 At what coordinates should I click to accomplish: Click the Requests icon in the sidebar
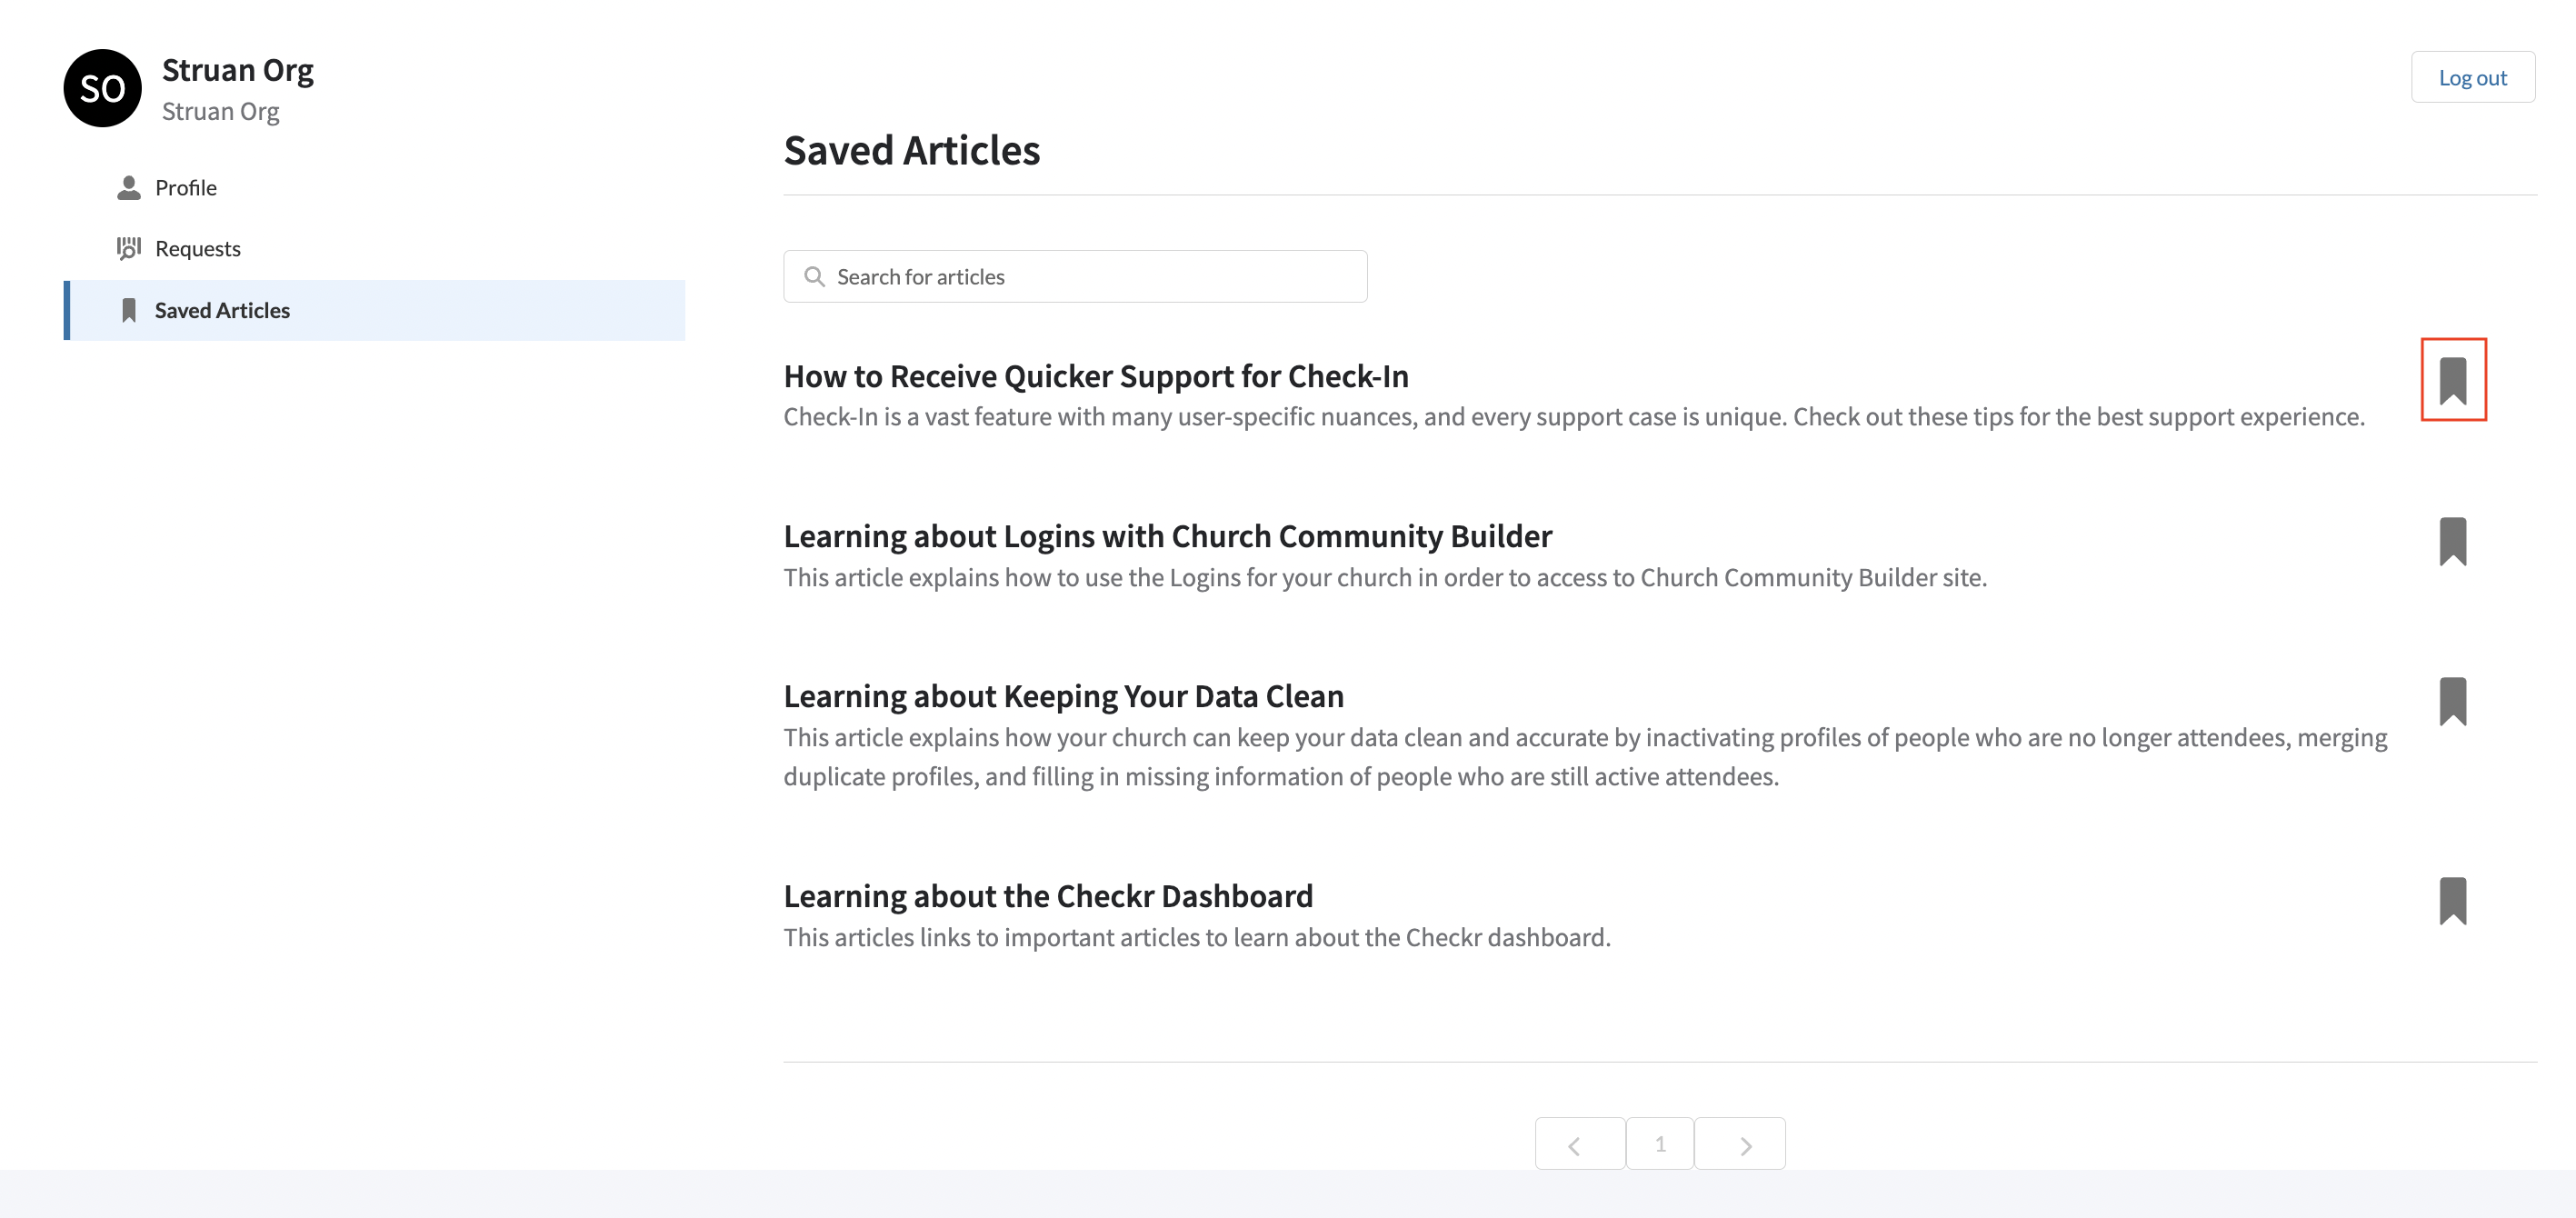tap(129, 248)
